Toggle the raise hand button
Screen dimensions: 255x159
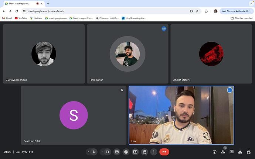click(144, 152)
